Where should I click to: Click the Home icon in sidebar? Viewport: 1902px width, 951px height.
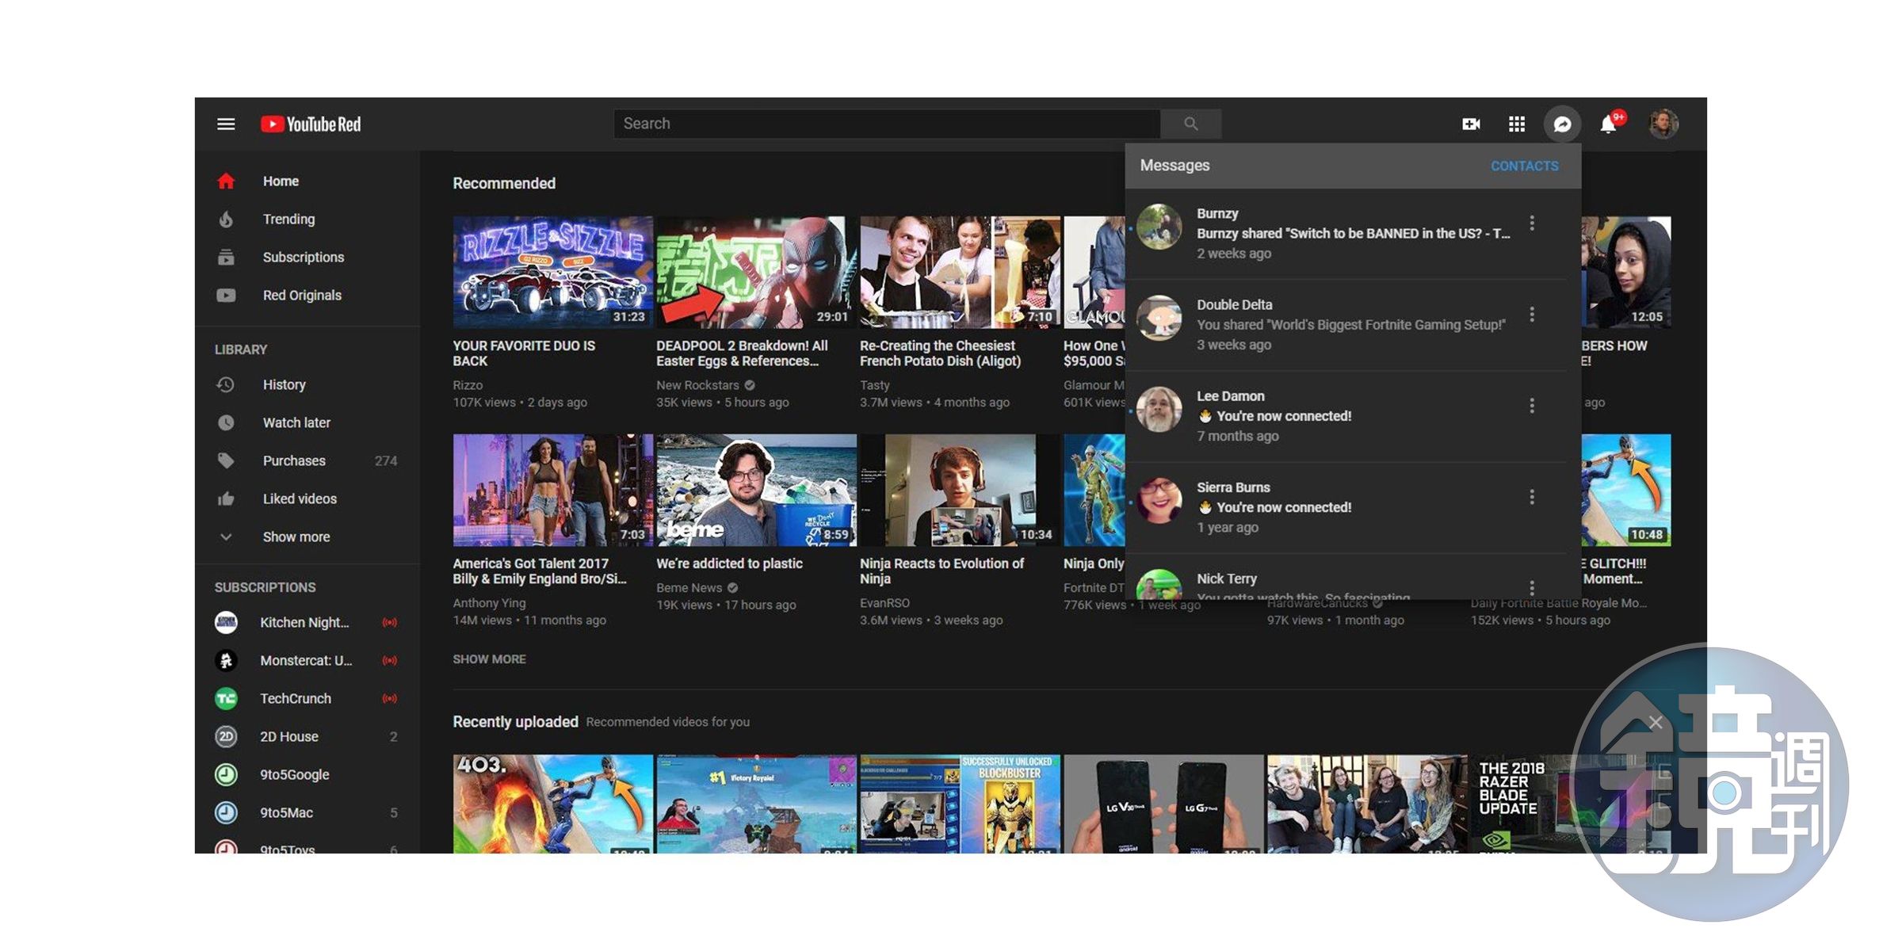click(x=226, y=181)
